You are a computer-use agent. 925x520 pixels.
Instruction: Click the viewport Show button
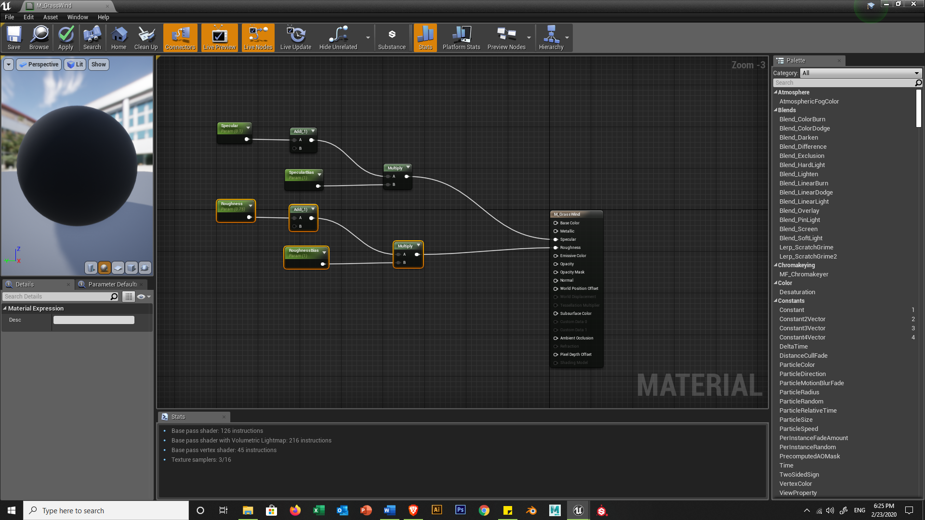tap(98, 65)
